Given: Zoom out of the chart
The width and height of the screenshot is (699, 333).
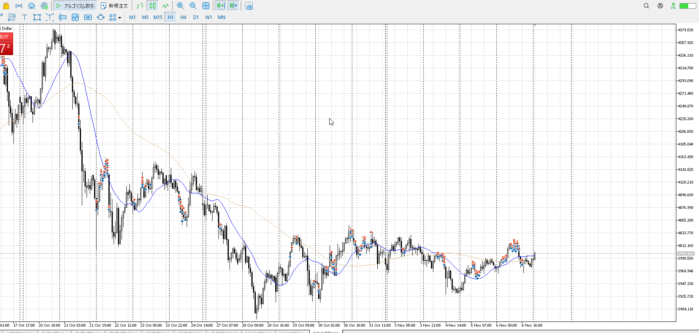Looking at the screenshot, I should tap(193, 6).
